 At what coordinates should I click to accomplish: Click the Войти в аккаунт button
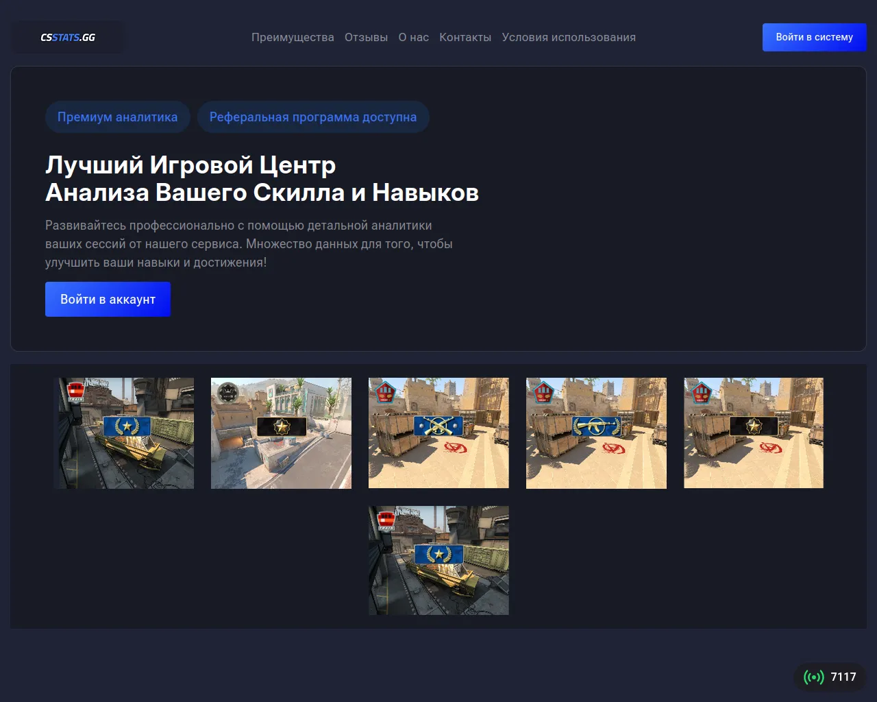pos(108,300)
